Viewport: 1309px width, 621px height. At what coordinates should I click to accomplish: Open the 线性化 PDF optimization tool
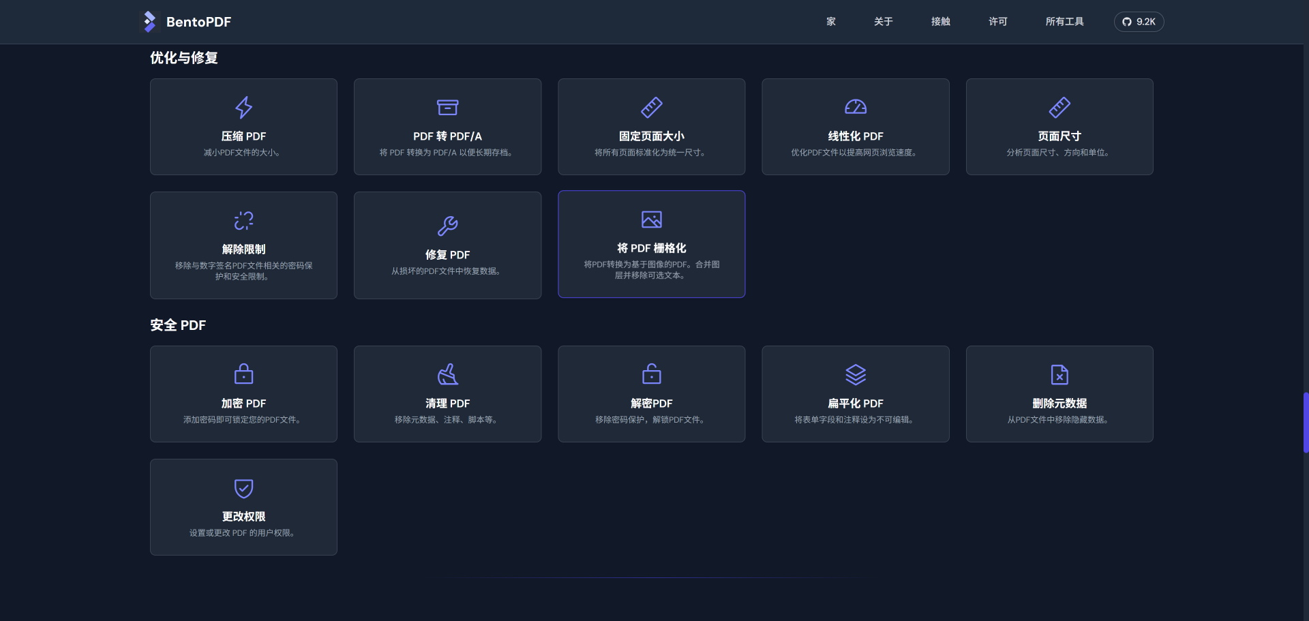pos(855,127)
